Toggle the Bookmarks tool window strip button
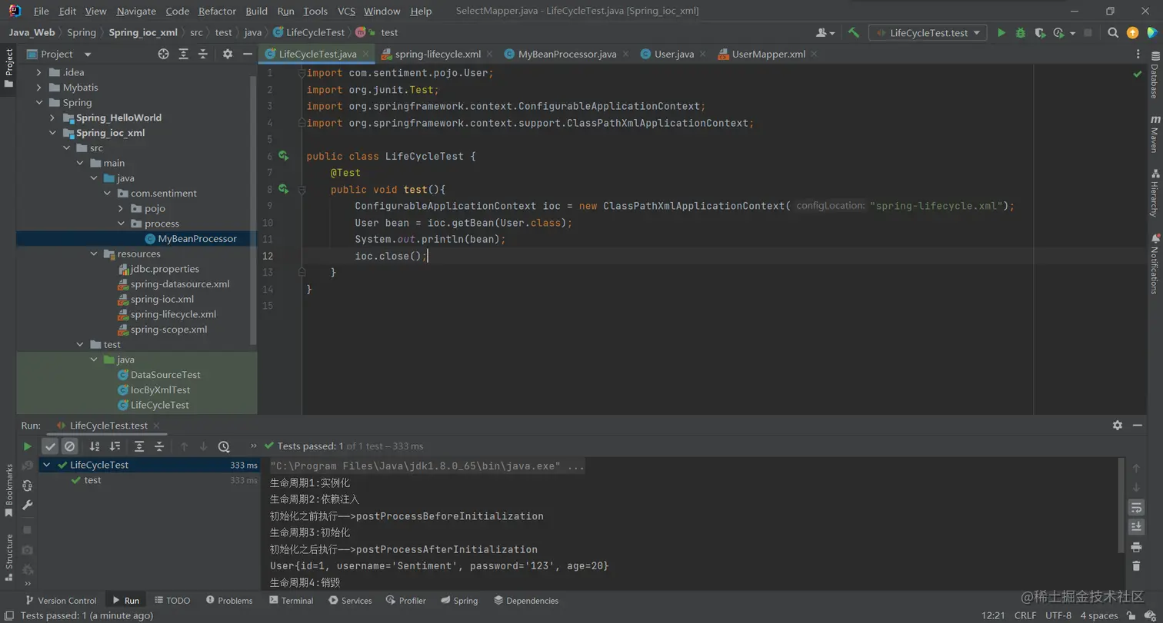This screenshot has height=623, width=1163. [x=9, y=490]
